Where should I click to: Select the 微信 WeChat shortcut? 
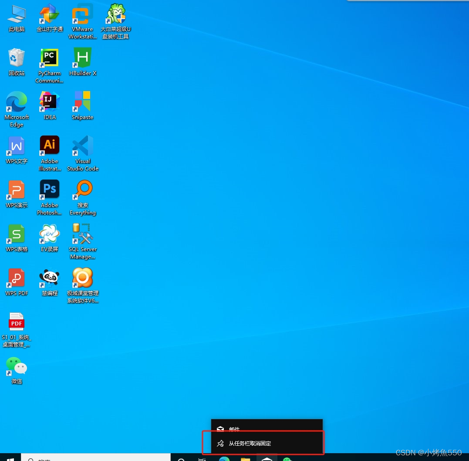click(x=17, y=370)
